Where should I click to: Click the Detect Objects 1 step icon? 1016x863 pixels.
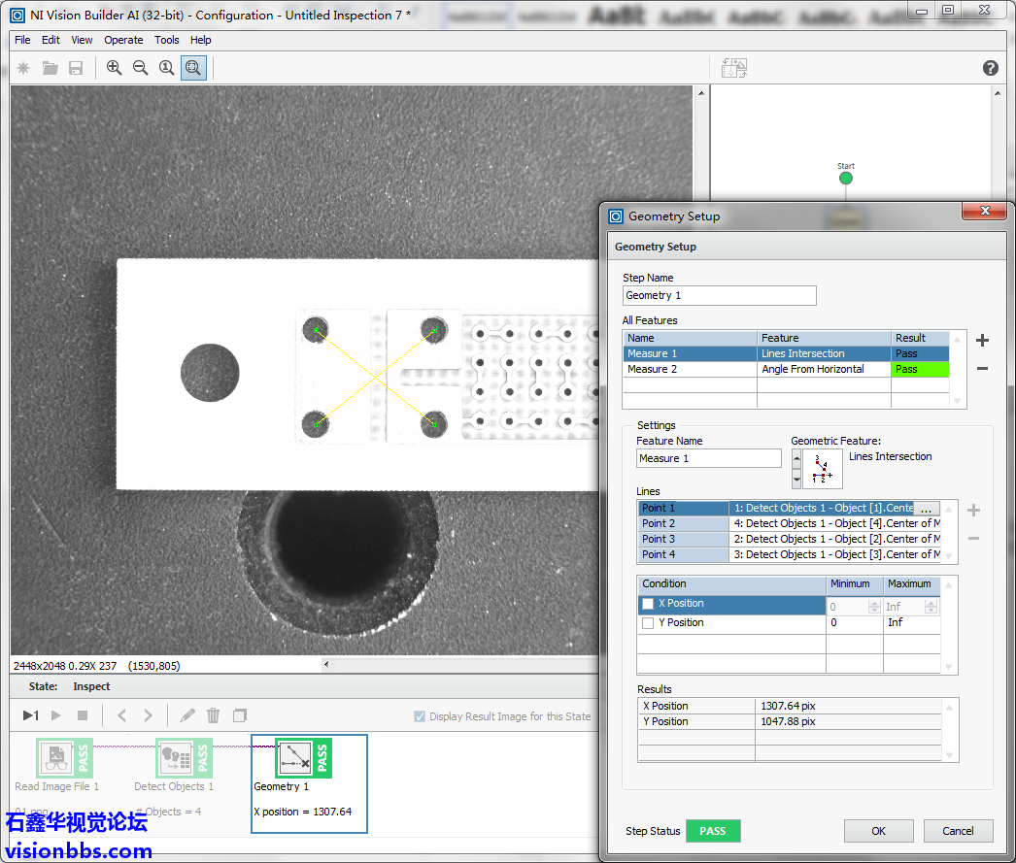click(x=173, y=758)
